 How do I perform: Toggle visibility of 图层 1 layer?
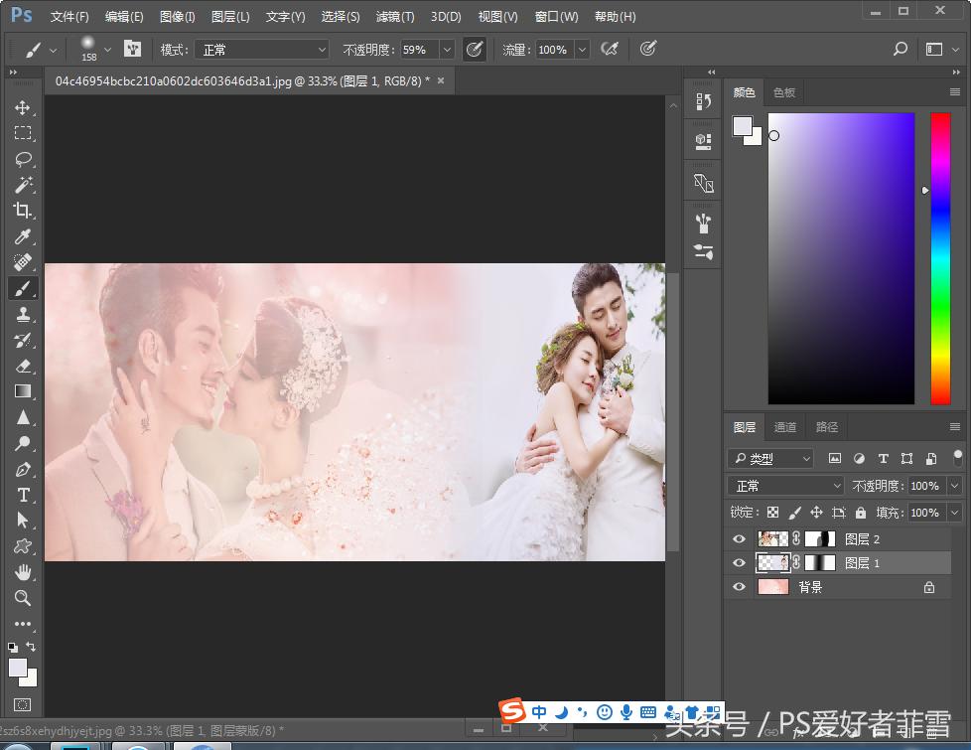738,563
